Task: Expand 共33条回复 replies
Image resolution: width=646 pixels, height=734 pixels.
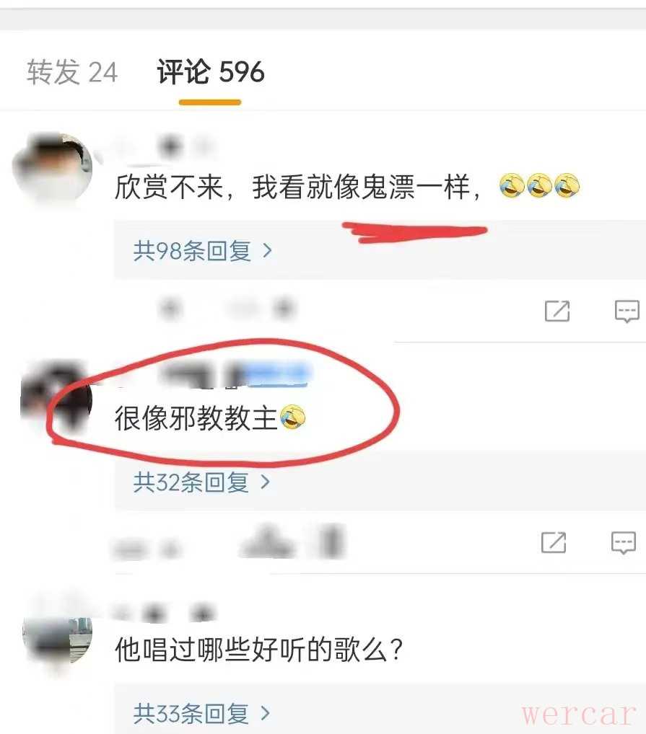Action: 201,713
